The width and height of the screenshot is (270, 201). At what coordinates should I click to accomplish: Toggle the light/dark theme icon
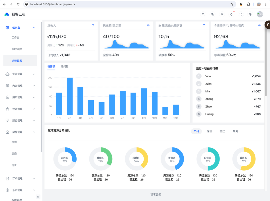pos(222,14)
